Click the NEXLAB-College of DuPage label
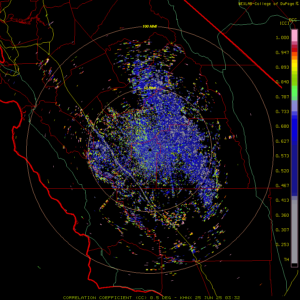Screen dimensions: 300x300 [266, 4]
